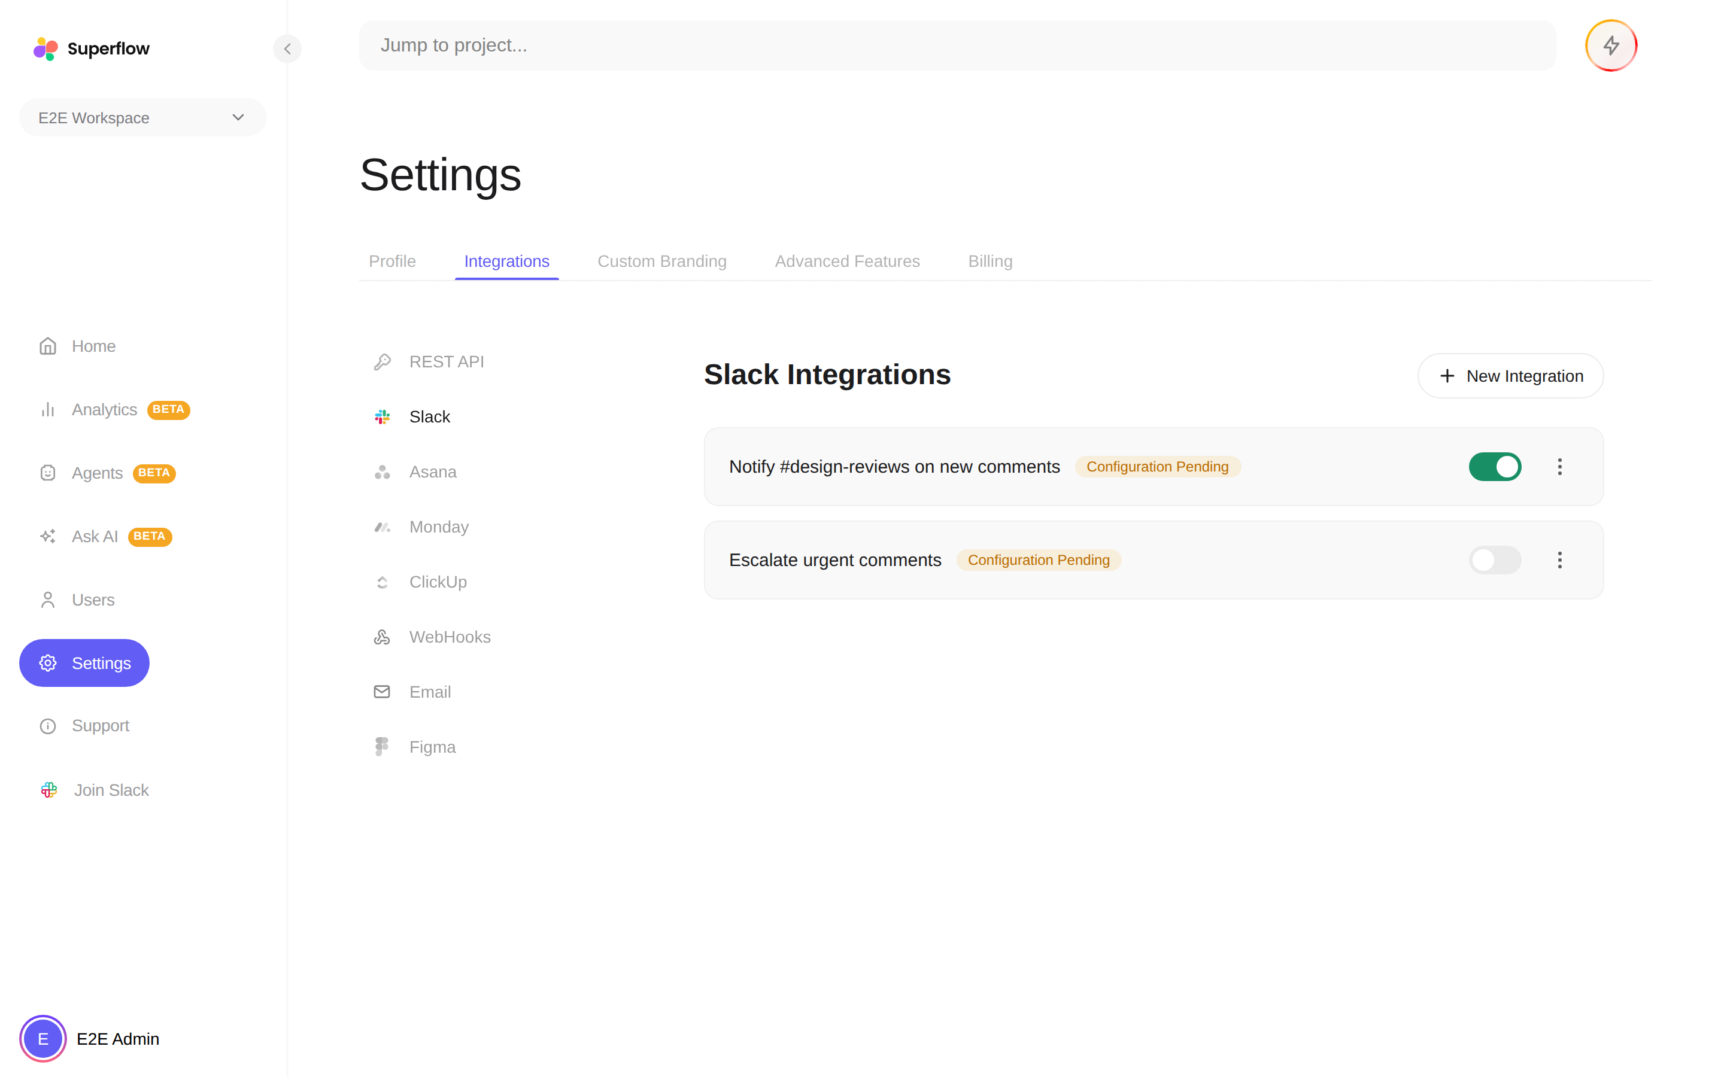
Task: Select REST API integration
Action: click(x=429, y=362)
